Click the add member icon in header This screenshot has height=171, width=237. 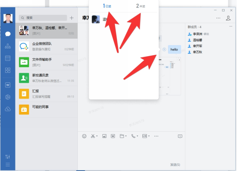228,18
